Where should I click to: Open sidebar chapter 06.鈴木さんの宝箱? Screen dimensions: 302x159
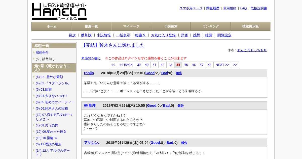click(x=52, y=109)
